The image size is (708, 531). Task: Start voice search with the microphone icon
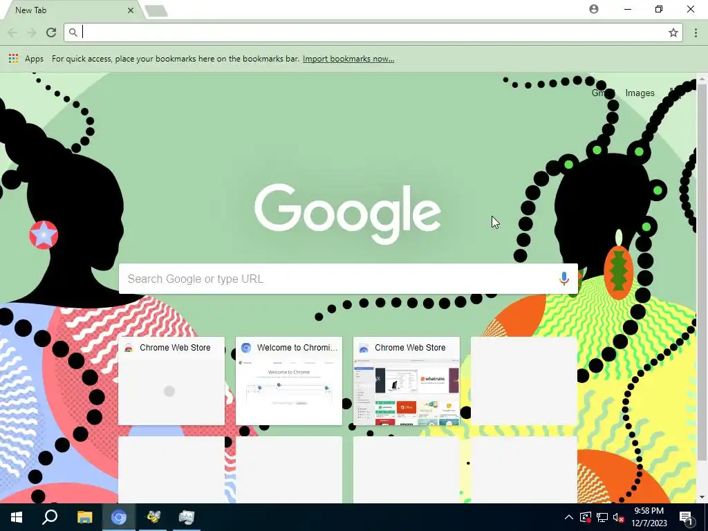pyautogui.click(x=563, y=279)
